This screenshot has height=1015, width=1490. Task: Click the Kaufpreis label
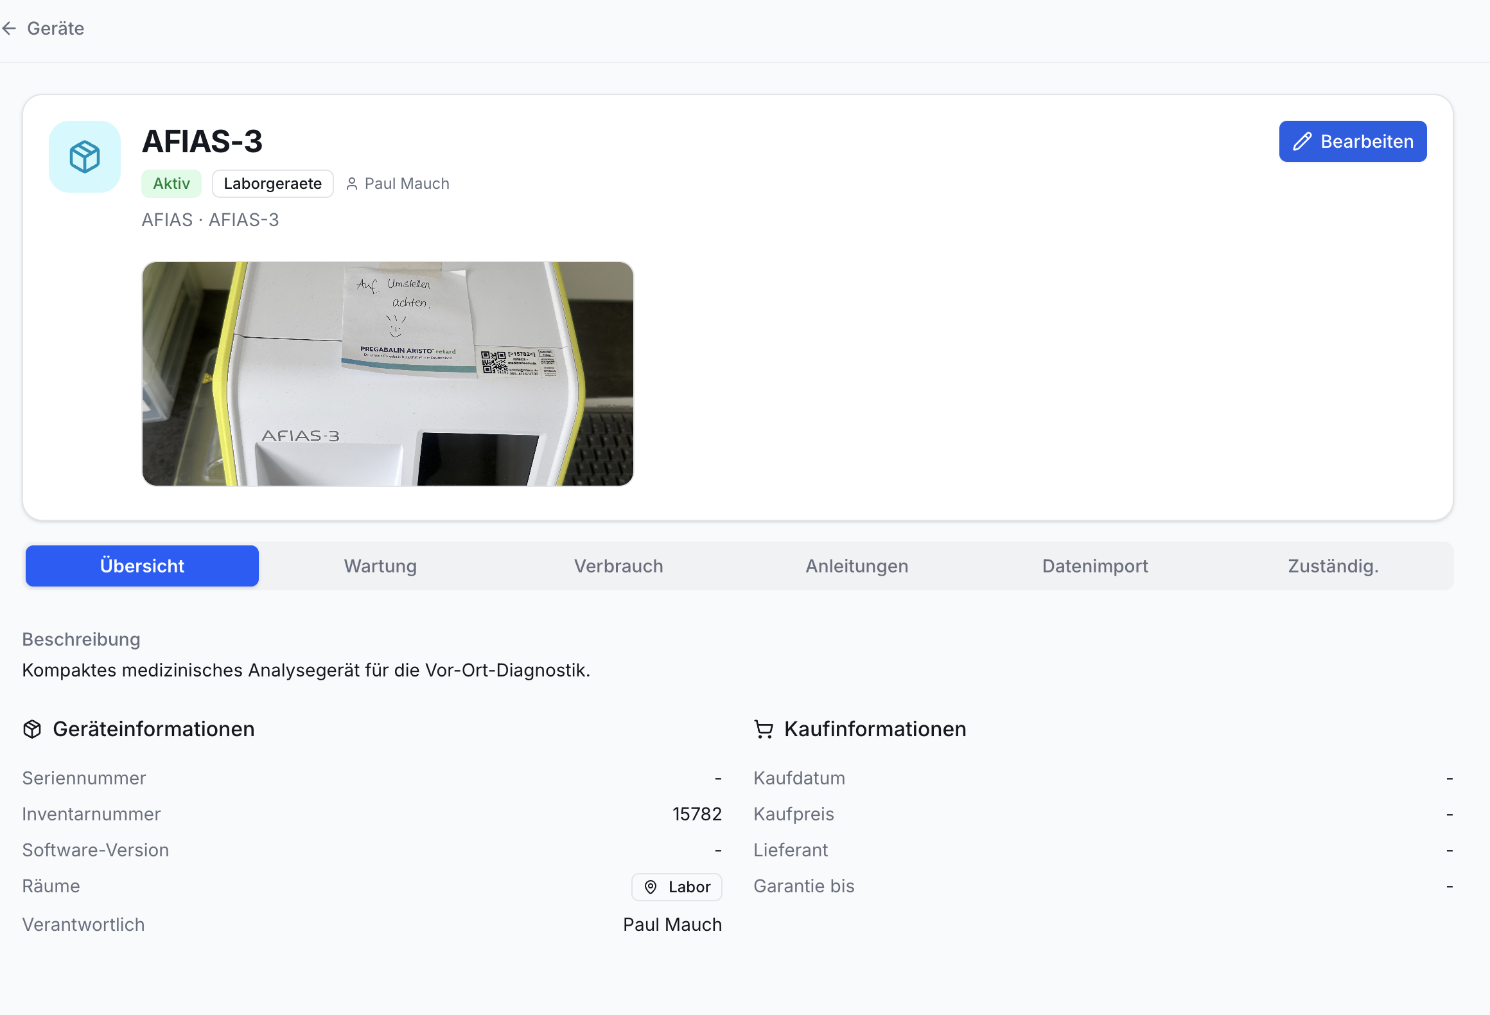click(x=794, y=814)
